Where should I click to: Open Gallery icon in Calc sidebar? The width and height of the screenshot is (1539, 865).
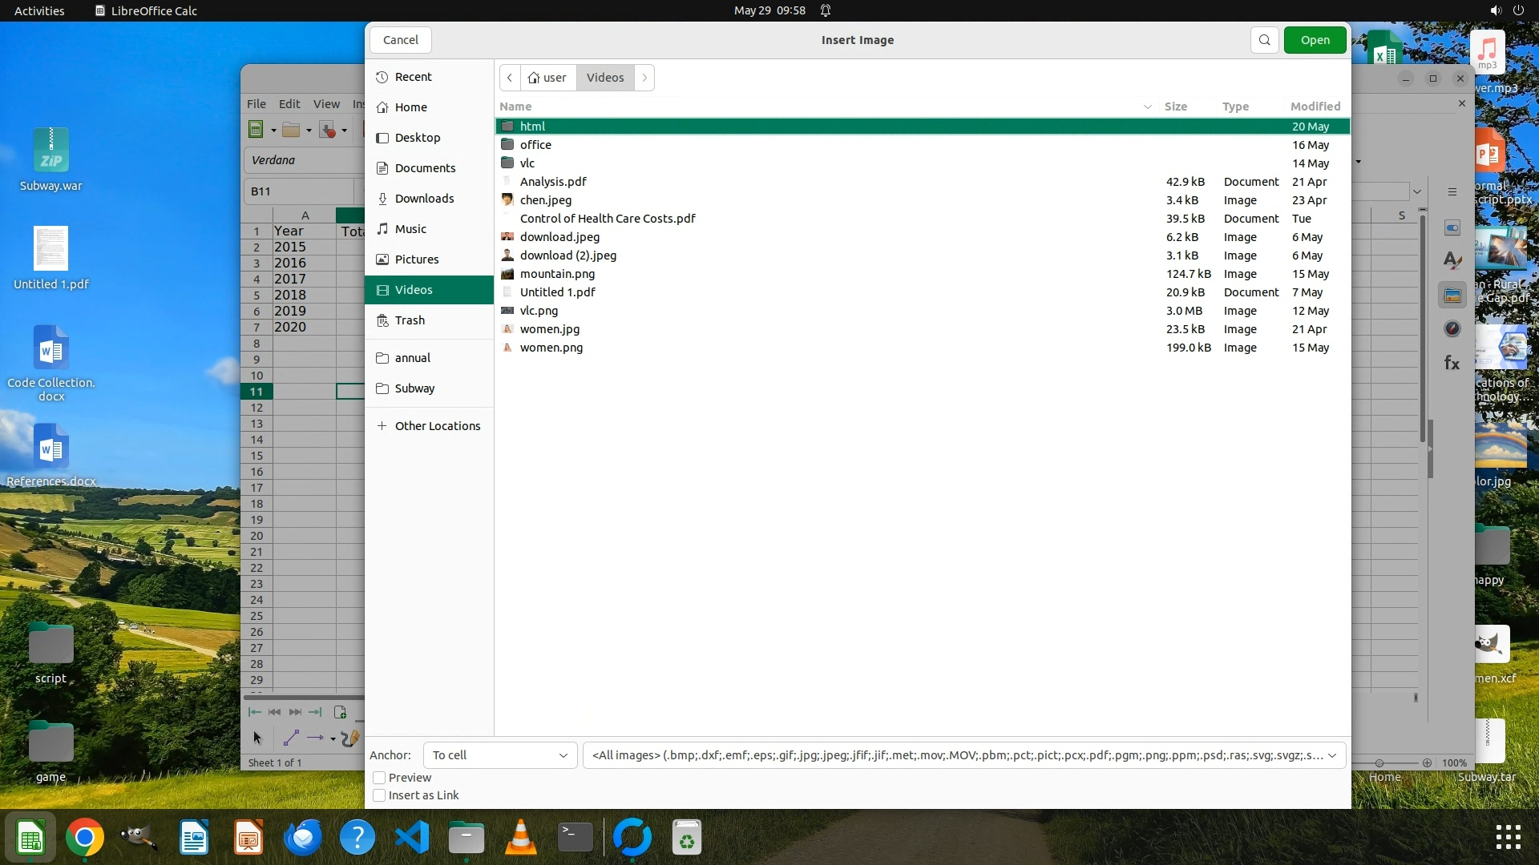(1452, 296)
